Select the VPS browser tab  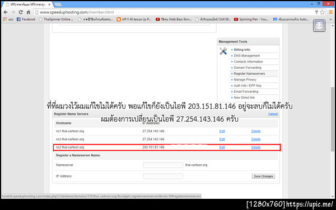[x=28, y=4]
